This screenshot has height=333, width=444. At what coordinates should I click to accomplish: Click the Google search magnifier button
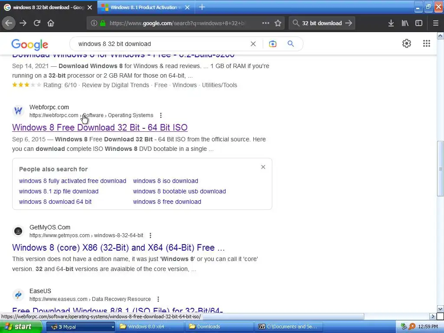(x=291, y=44)
